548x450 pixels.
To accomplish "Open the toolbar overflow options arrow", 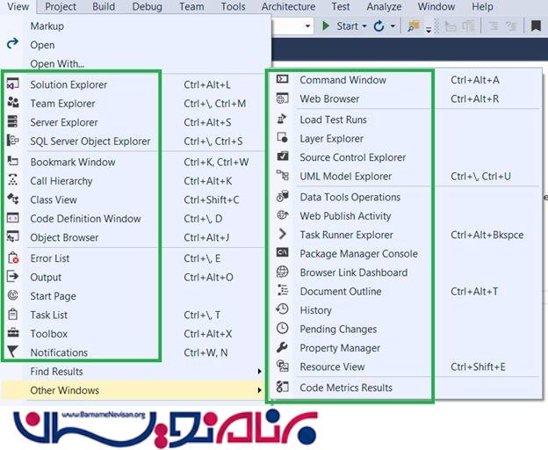I will [x=429, y=30].
